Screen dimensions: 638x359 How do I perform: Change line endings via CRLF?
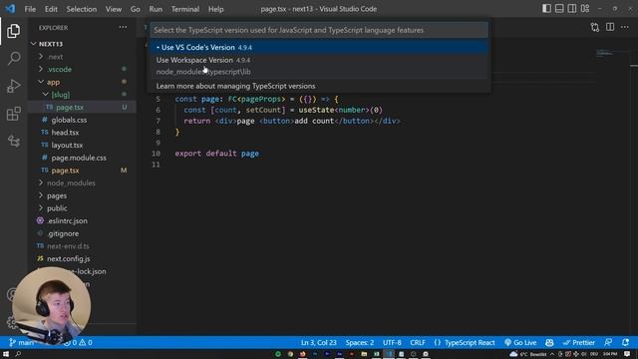[x=418, y=343]
